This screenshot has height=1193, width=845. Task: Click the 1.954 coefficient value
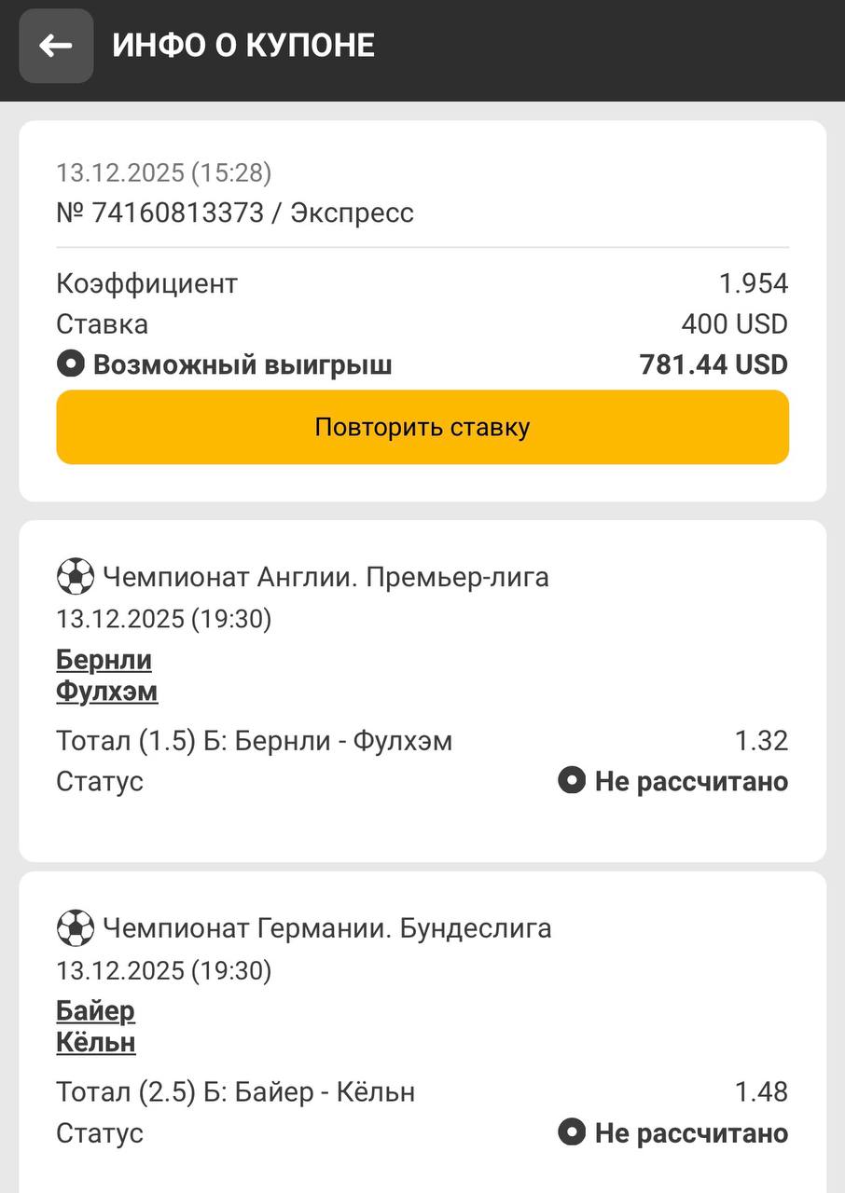(x=754, y=283)
